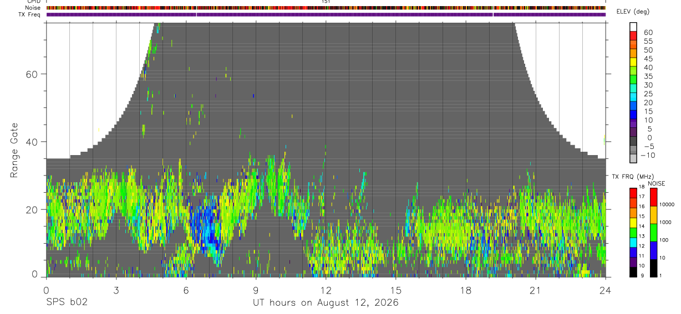This screenshot has height=314, width=681.
Task: Click the white top elevation color box
Action: 634,27
